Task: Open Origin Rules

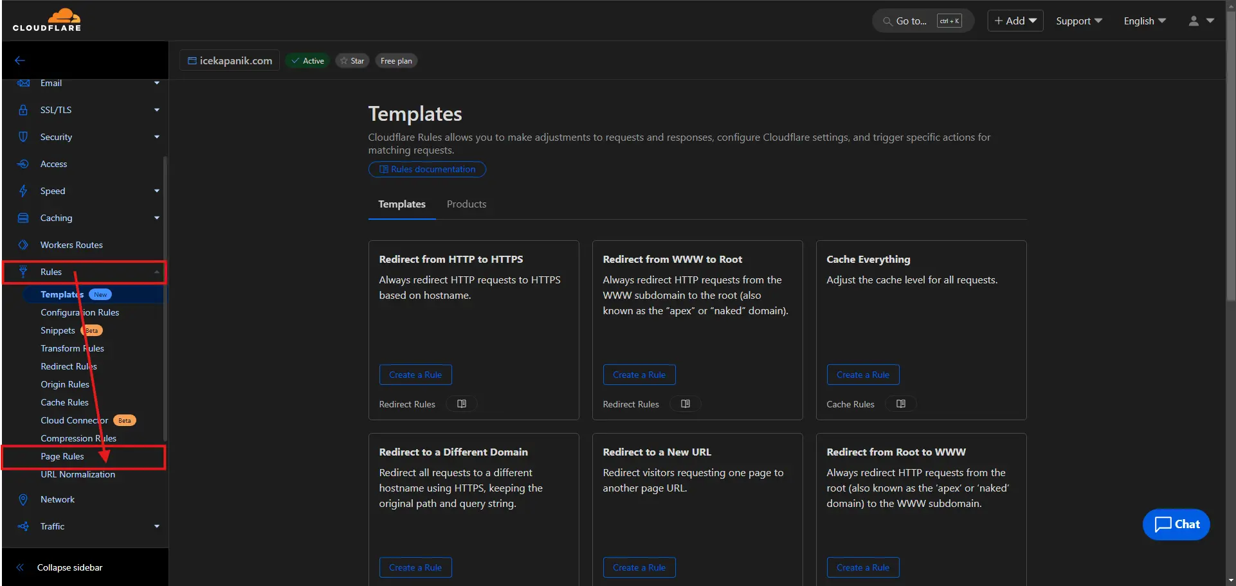Action: [x=65, y=384]
